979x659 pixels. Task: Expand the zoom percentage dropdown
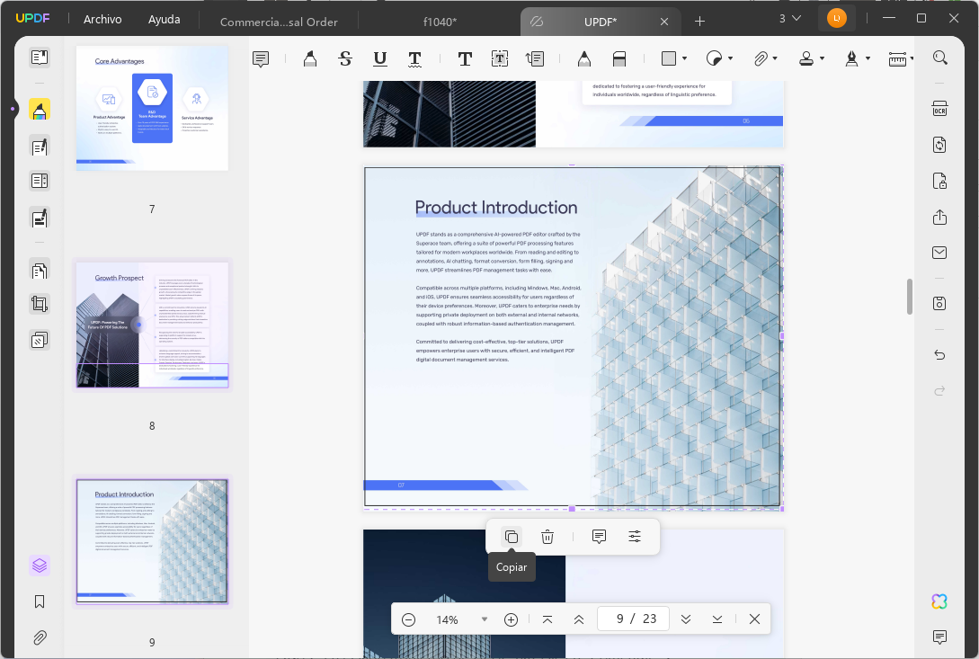pos(485,619)
